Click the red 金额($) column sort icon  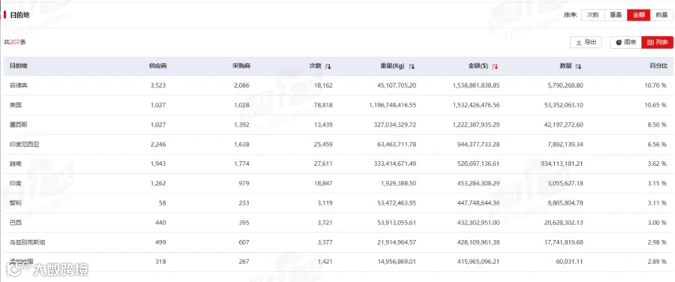[x=495, y=66]
